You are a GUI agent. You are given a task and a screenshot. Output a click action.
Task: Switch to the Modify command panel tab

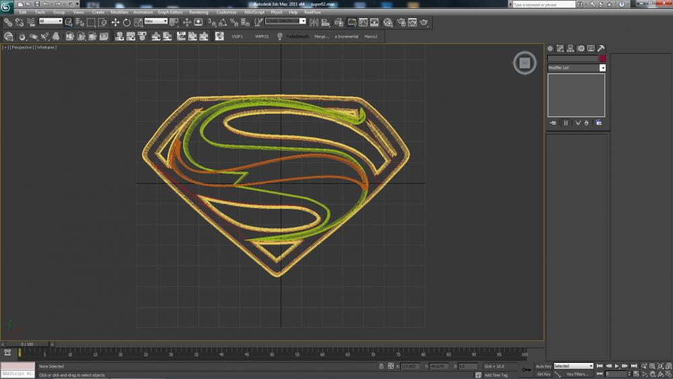(560, 48)
